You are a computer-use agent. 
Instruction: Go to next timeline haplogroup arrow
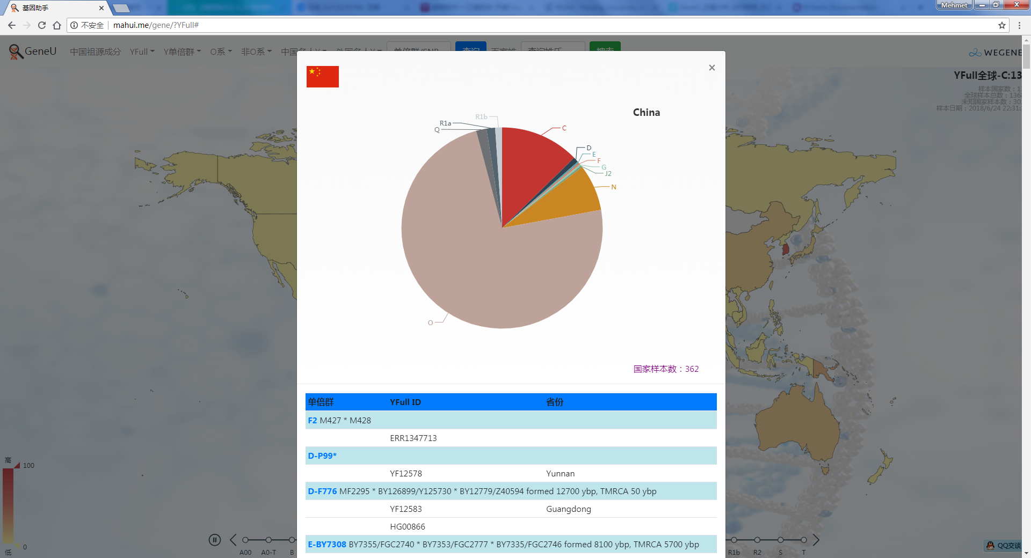[x=816, y=540]
